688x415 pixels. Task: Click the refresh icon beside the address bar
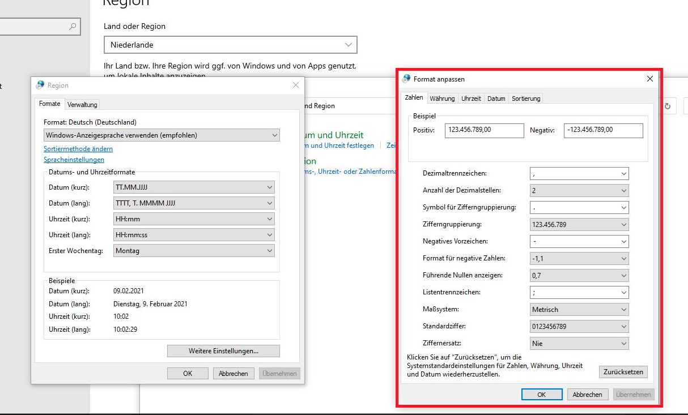(x=668, y=106)
